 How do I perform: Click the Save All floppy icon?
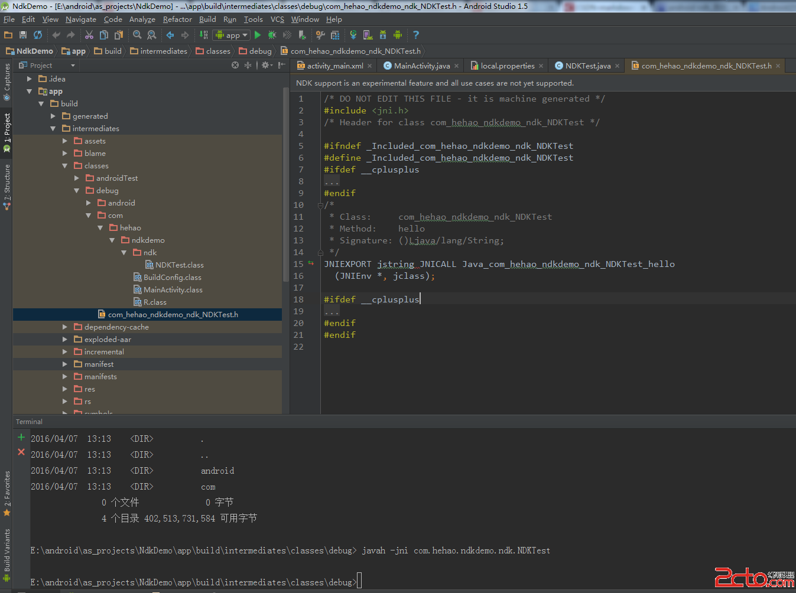click(x=23, y=35)
